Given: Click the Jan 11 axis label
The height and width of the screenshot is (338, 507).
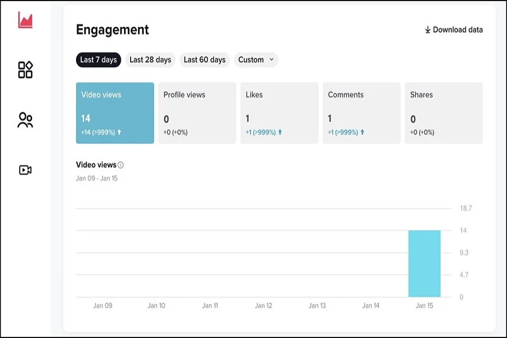Looking at the screenshot, I should tap(210, 306).
